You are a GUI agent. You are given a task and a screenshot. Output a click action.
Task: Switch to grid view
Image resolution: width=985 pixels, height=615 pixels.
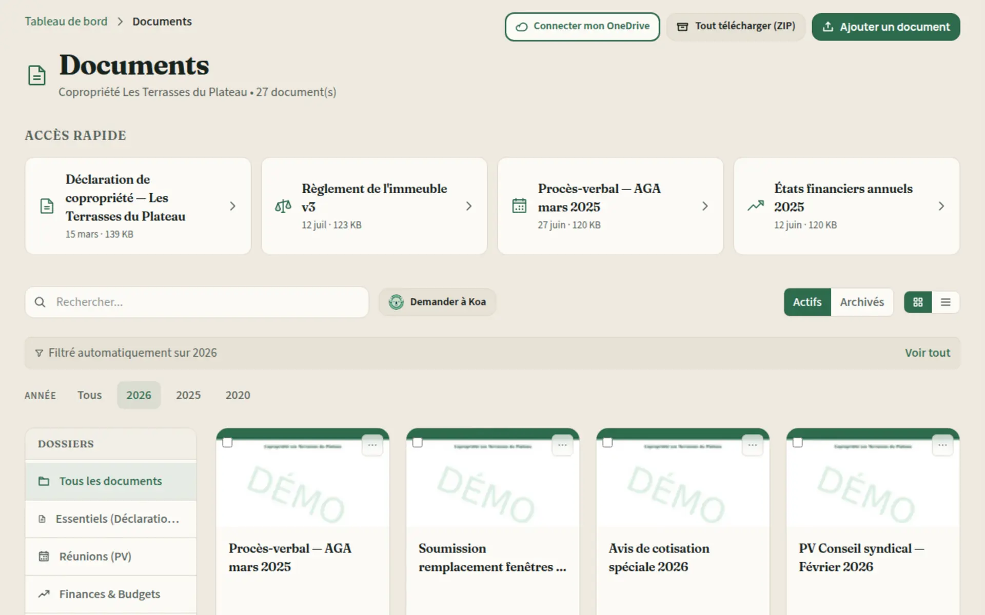918,302
